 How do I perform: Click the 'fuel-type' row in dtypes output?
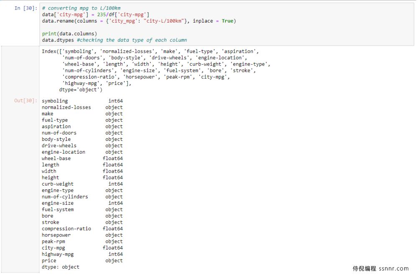tap(82, 120)
